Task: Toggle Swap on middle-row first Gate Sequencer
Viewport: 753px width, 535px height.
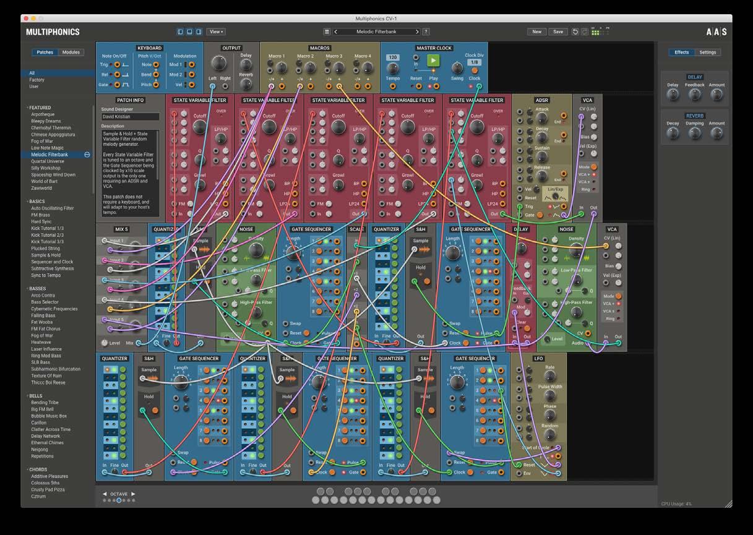Action: coord(286,323)
